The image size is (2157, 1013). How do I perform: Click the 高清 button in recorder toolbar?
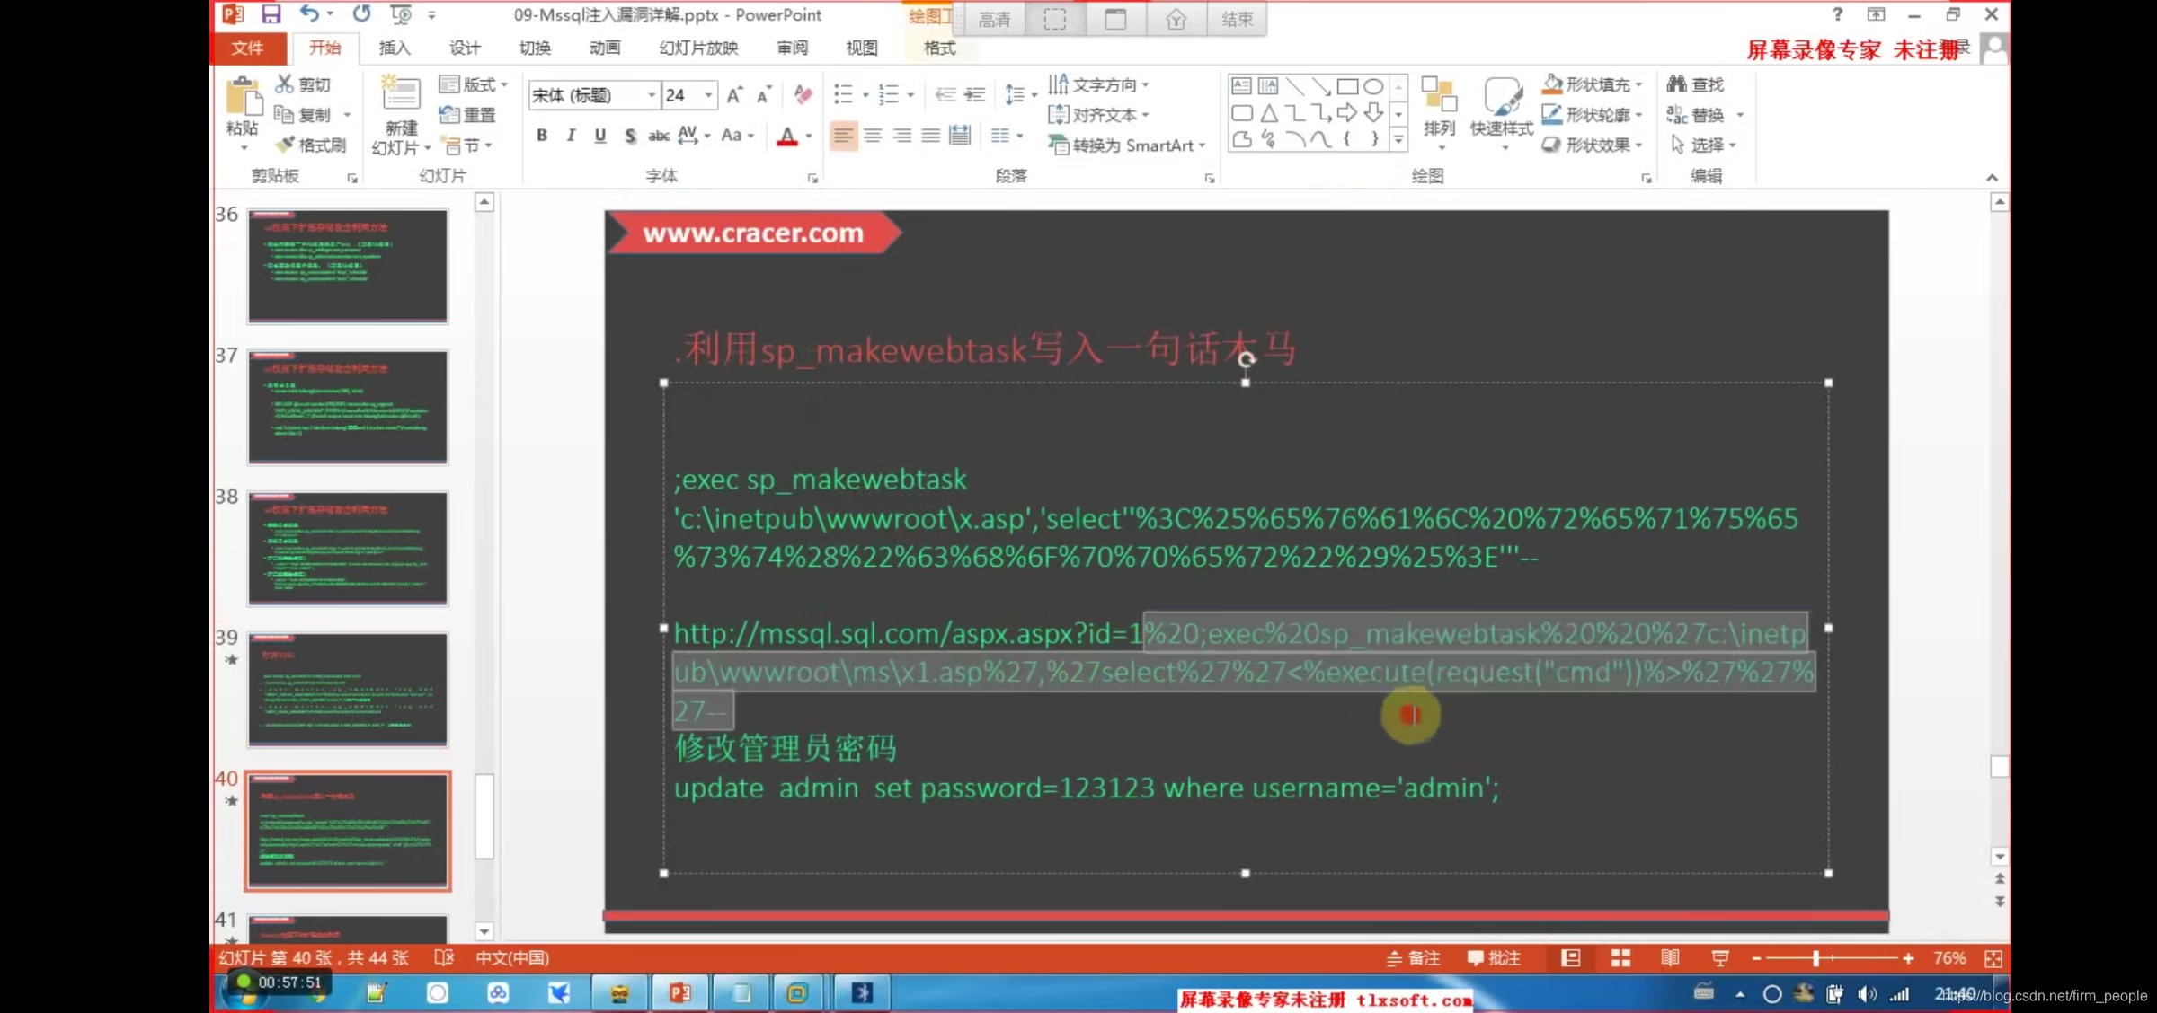(994, 19)
